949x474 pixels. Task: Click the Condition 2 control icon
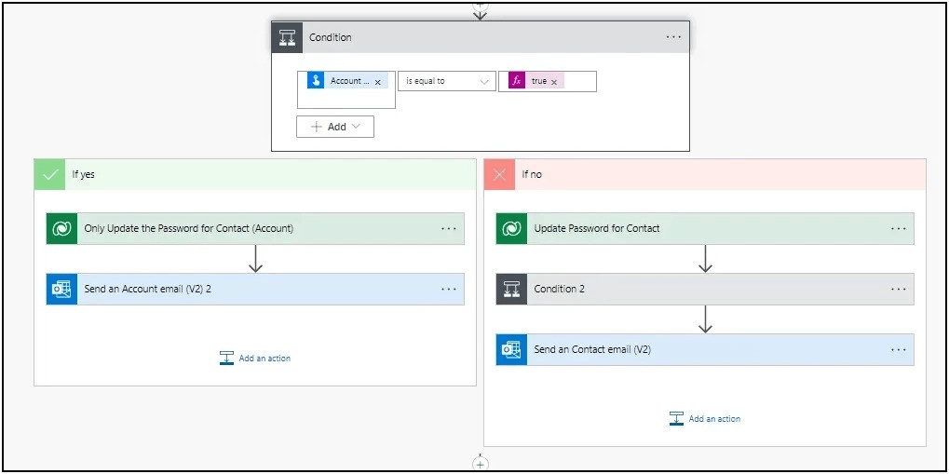511,290
